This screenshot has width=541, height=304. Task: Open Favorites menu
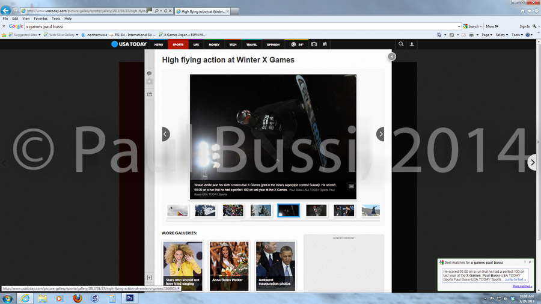(x=41, y=19)
